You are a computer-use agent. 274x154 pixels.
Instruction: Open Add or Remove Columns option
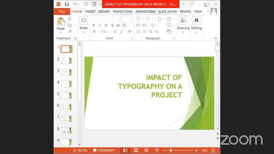coord(153,25)
